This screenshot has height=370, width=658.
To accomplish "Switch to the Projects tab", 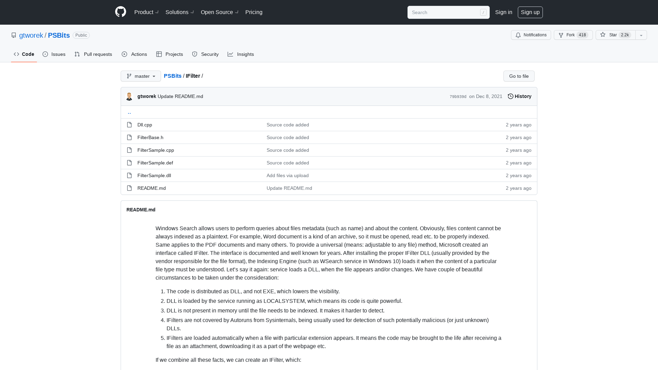I will [x=170, y=54].
